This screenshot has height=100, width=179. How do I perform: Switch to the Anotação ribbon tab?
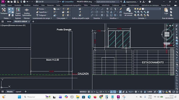pyautogui.click(x=18, y=5)
